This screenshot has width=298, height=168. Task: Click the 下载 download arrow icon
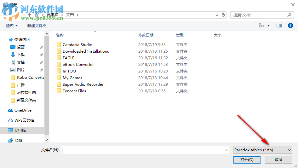[13, 55]
